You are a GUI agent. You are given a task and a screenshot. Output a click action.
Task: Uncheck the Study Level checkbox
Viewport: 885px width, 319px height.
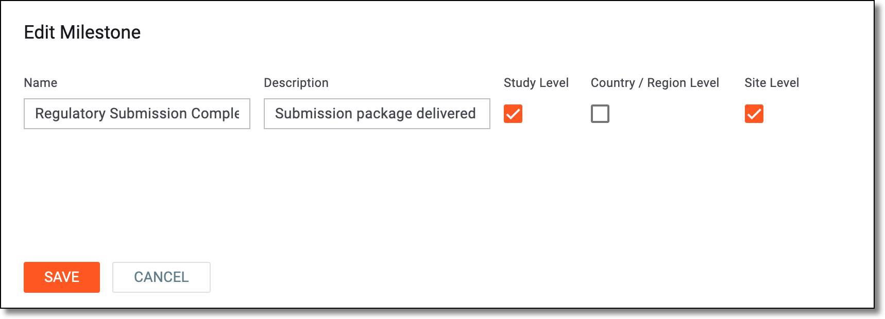click(513, 114)
